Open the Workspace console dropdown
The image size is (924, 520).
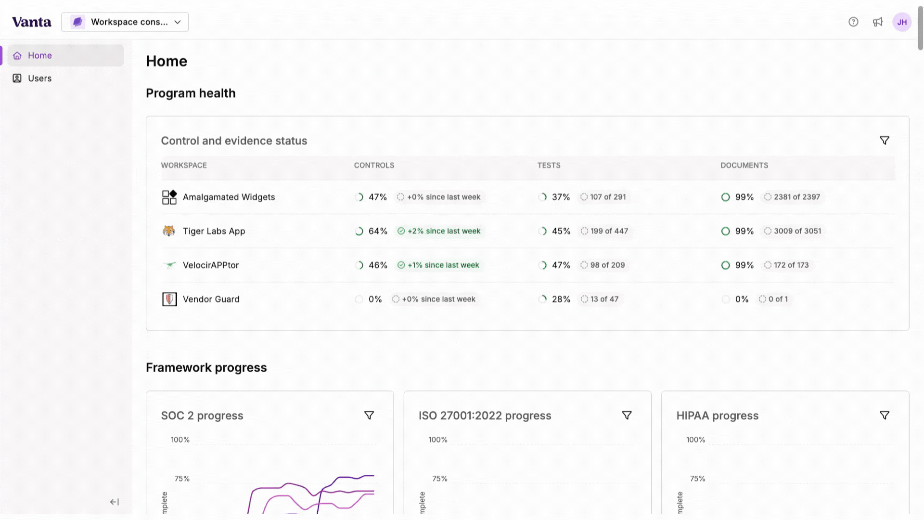[x=125, y=22]
